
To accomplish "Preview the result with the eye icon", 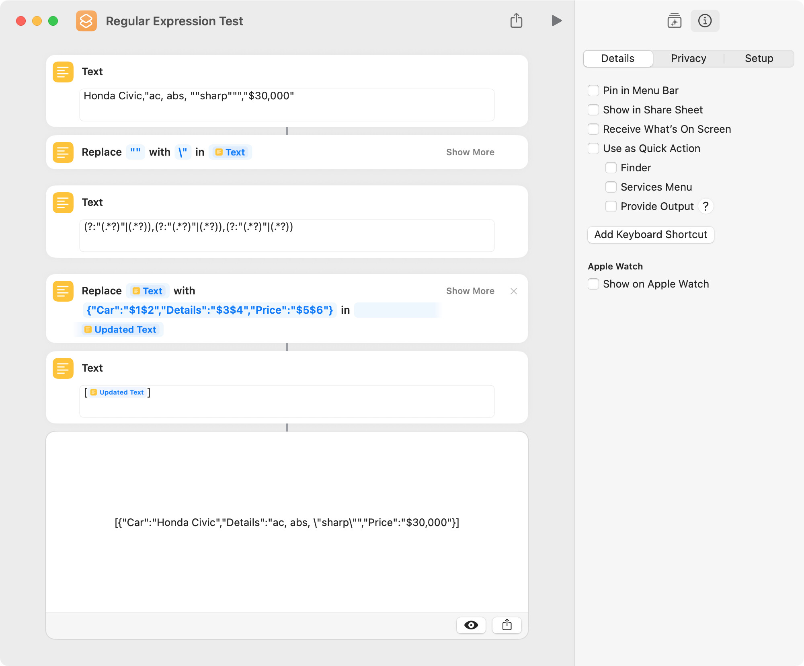I will coord(471,625).
